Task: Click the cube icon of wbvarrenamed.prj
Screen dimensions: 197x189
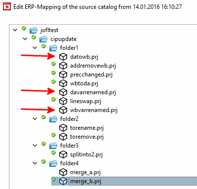Action: [x=63, y=110]
